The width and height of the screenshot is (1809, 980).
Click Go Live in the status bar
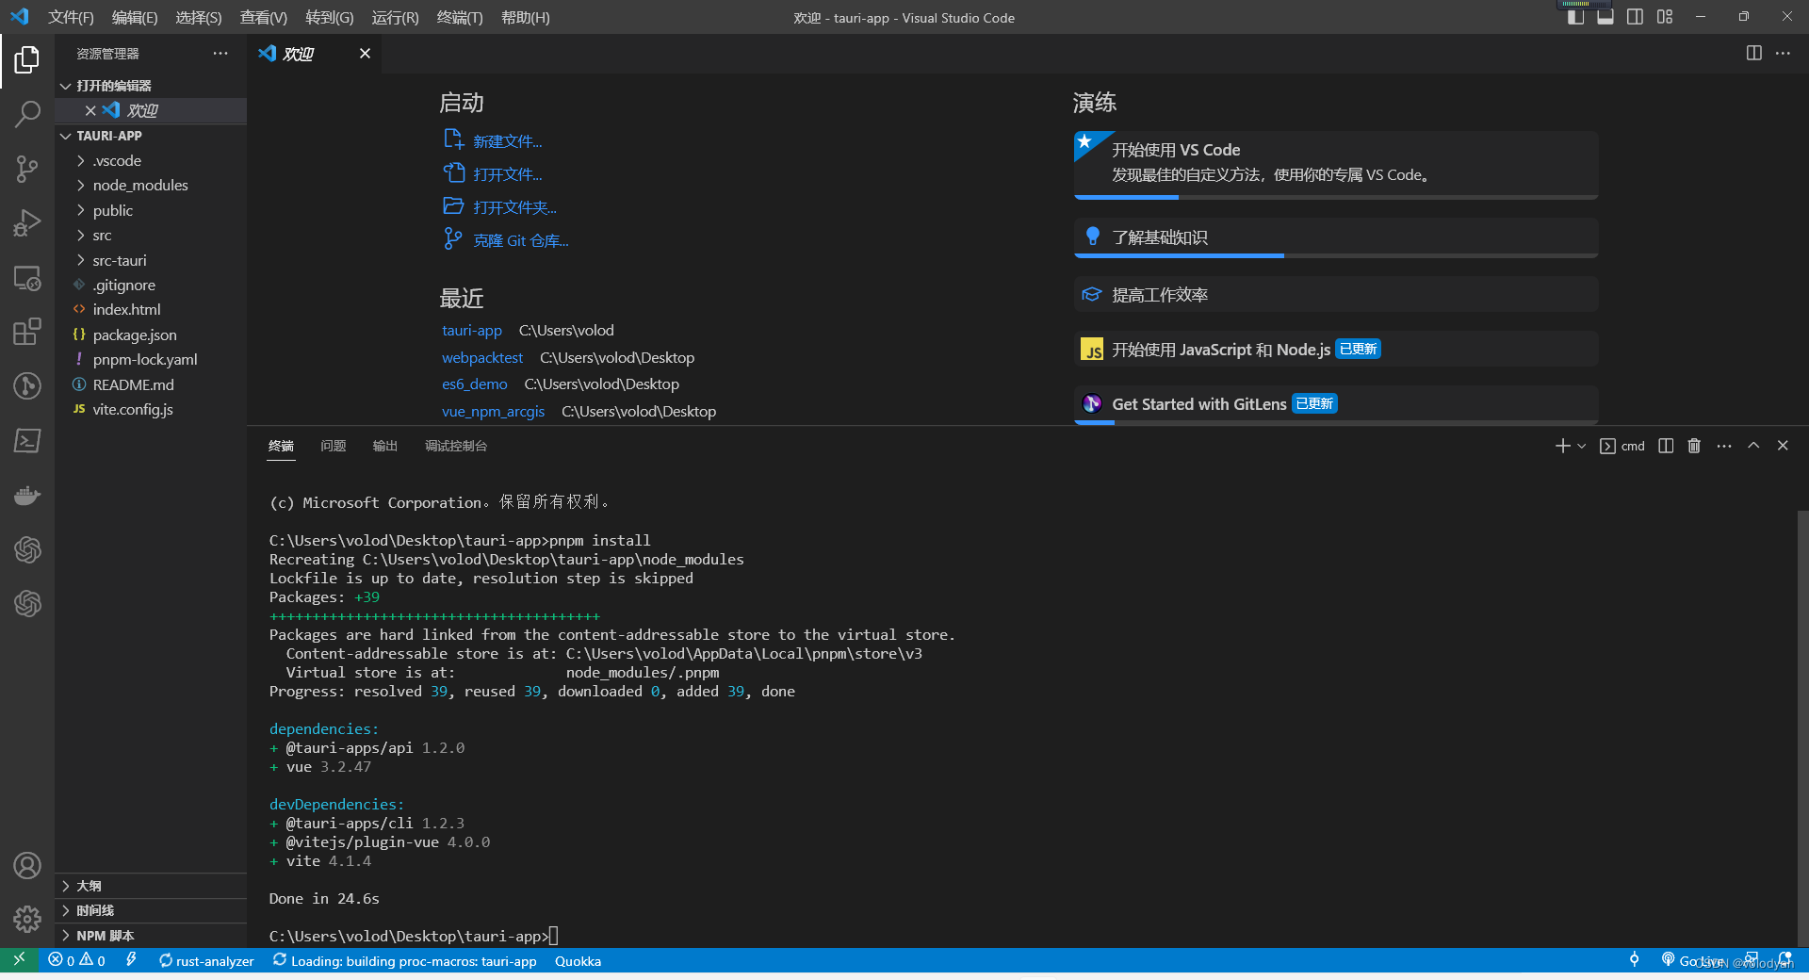[x=1692, y=961]
